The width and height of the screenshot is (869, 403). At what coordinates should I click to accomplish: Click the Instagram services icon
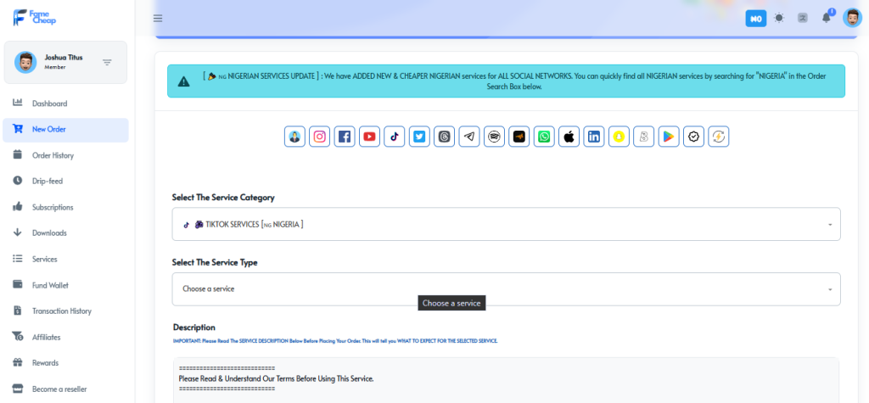coord(320,137)
